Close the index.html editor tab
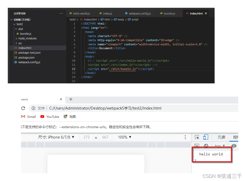The width and height of the screenshot is (246, 181). [x=206, y=13]
